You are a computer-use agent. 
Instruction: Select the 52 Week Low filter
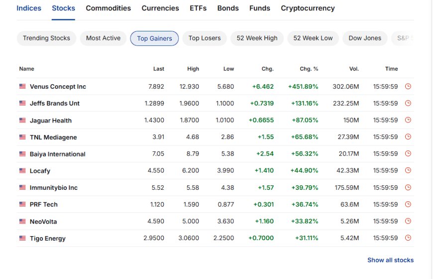313,38
